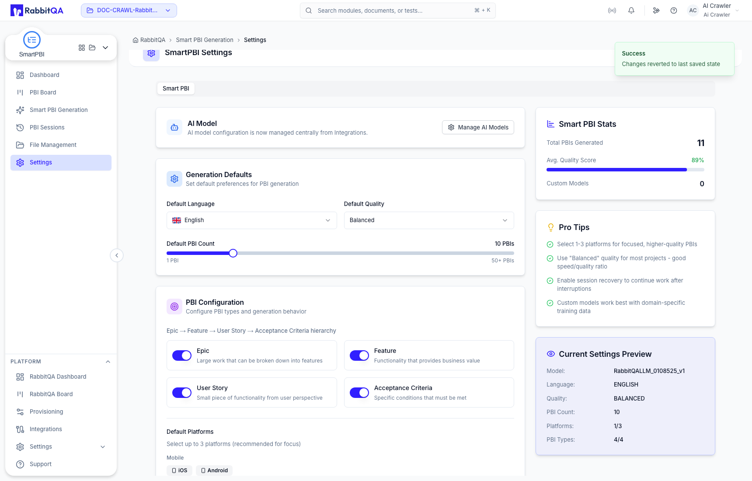Click the Smart PBI Stats chart icon
The height and width of the screenshot is (481, 752).
pos(551,124)
